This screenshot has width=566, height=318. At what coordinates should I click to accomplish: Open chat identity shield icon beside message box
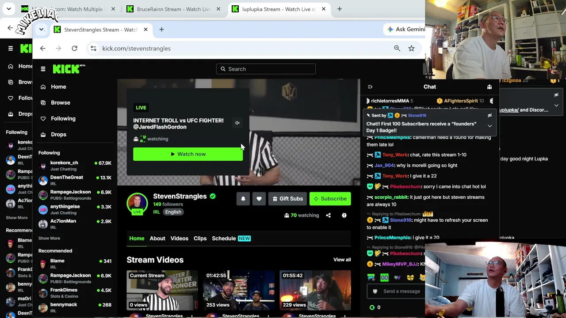click(375, 291)
